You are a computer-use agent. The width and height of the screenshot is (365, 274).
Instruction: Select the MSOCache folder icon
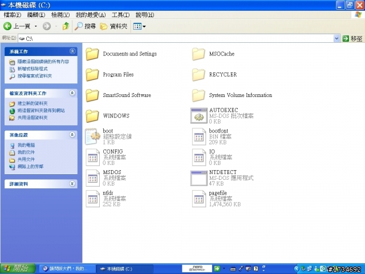tap(198, 54)
